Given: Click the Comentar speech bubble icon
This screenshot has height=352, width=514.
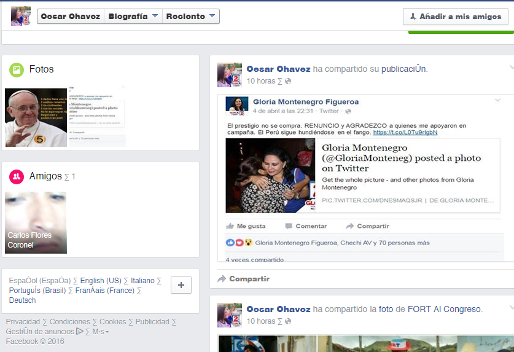Looking at the screenshot, I should point(289,226).
